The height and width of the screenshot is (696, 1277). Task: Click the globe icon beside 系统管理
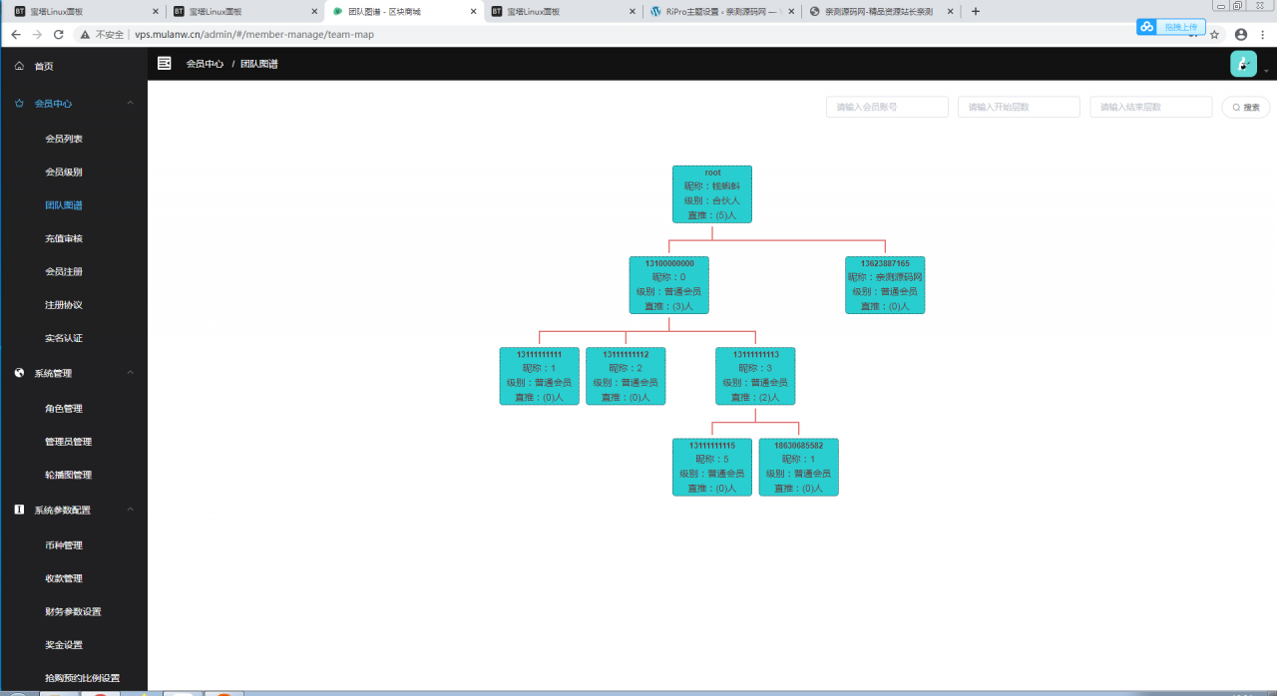(19, 373)
